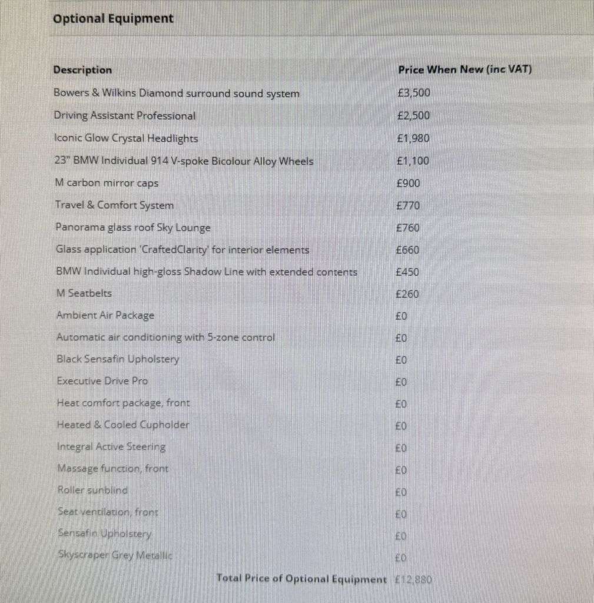
Task: Click the £3,500 price value
Action: click(414, 93)
